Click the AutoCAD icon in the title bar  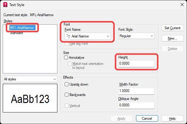5,5
